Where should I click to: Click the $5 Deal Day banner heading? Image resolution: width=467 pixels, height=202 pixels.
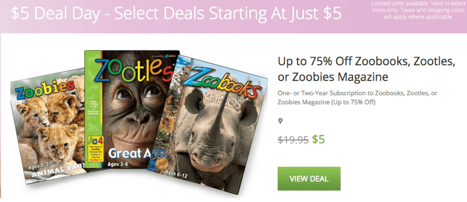tap(176, 13)
